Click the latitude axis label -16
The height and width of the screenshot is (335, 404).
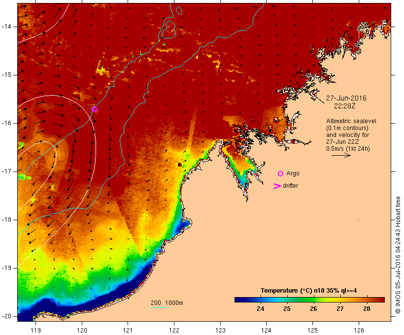click(x=6, y=123)
